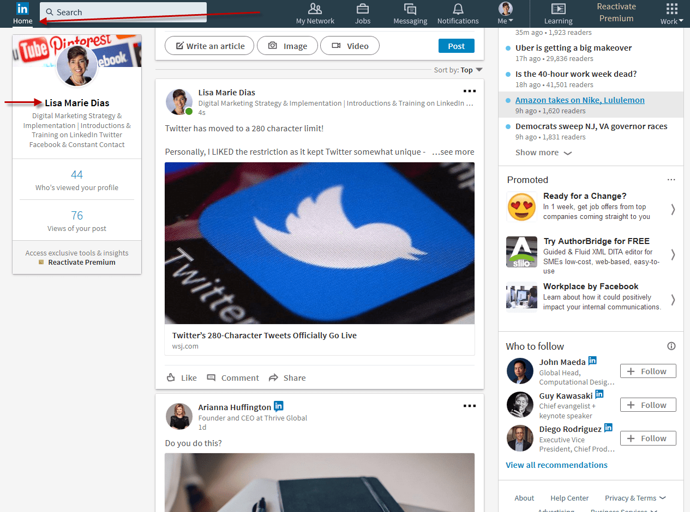Open options menu on Lisa Marie Dias post
Screen dimensions: 690x512
click(469, 91)
